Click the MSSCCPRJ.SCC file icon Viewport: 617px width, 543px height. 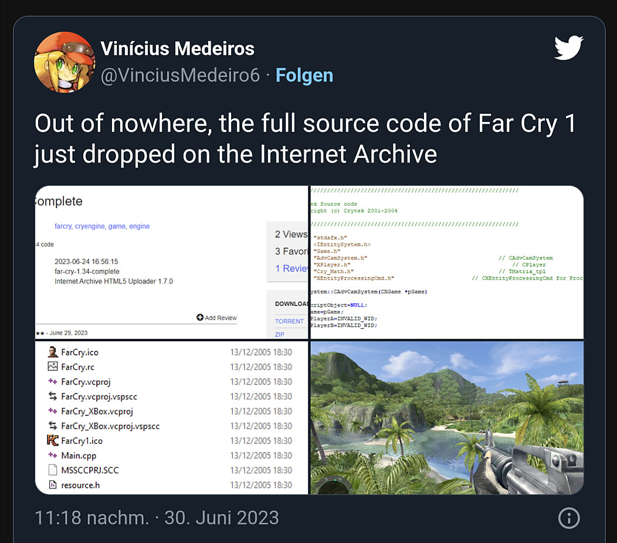tap(53, 470)
